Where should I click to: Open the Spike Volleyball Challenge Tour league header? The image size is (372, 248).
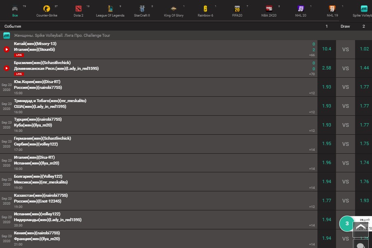click(x=62, y=36)
